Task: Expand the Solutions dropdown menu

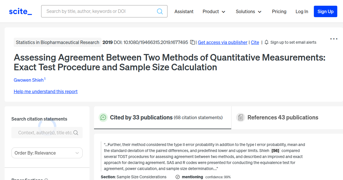Action: 248,11
